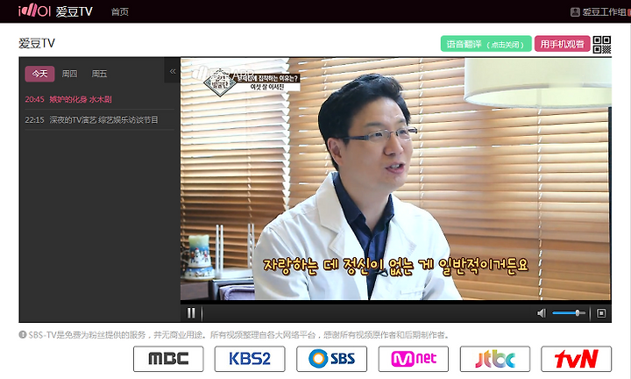
Task: Open the 首页 home menu item
Action: (119, 11)
